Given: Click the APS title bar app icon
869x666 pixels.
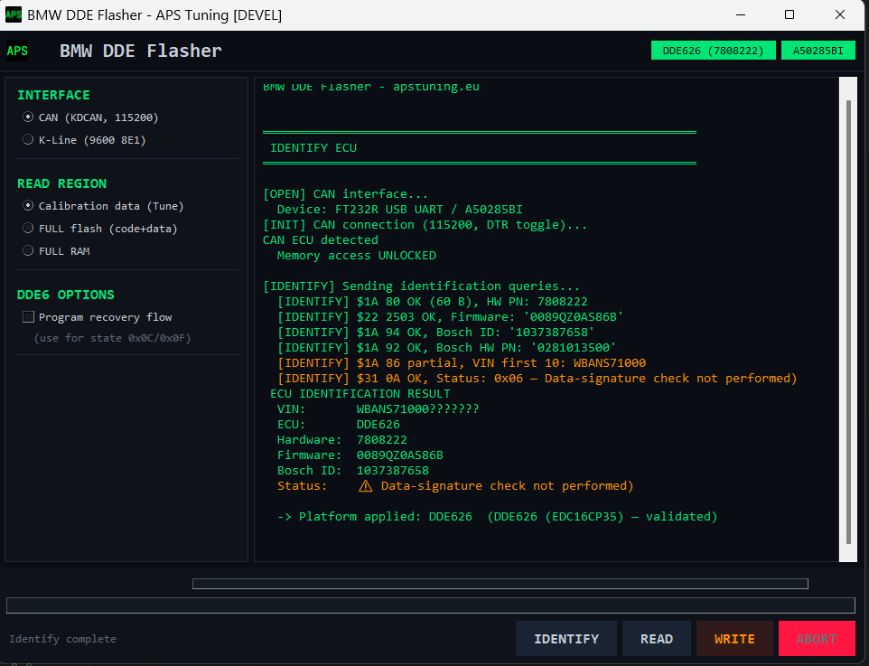Looking at the screenshot, I should click(x=14, y=15).
